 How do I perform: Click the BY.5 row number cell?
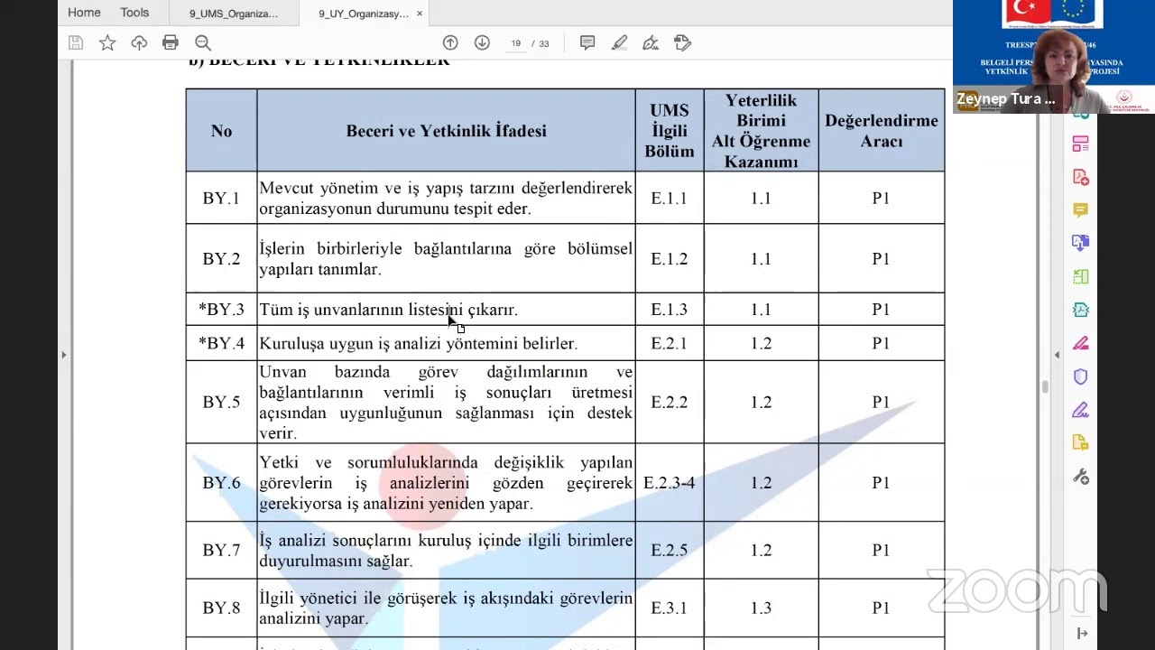pos(221,402)
